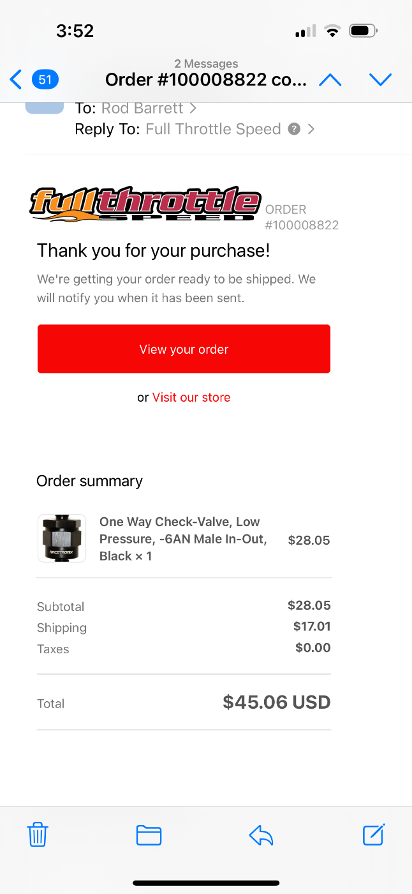
Task: Select the One Way Check-Valve product title
Action: click(x=183, y=539)
